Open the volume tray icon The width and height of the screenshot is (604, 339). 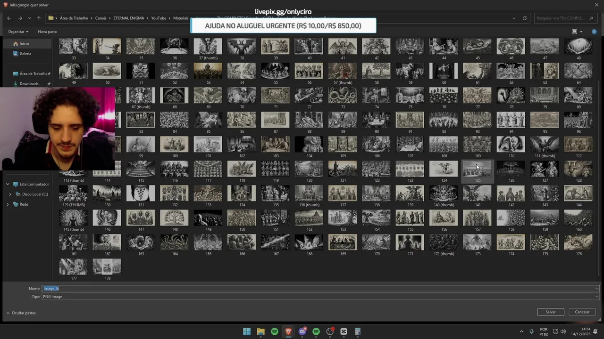coord(563,331)
